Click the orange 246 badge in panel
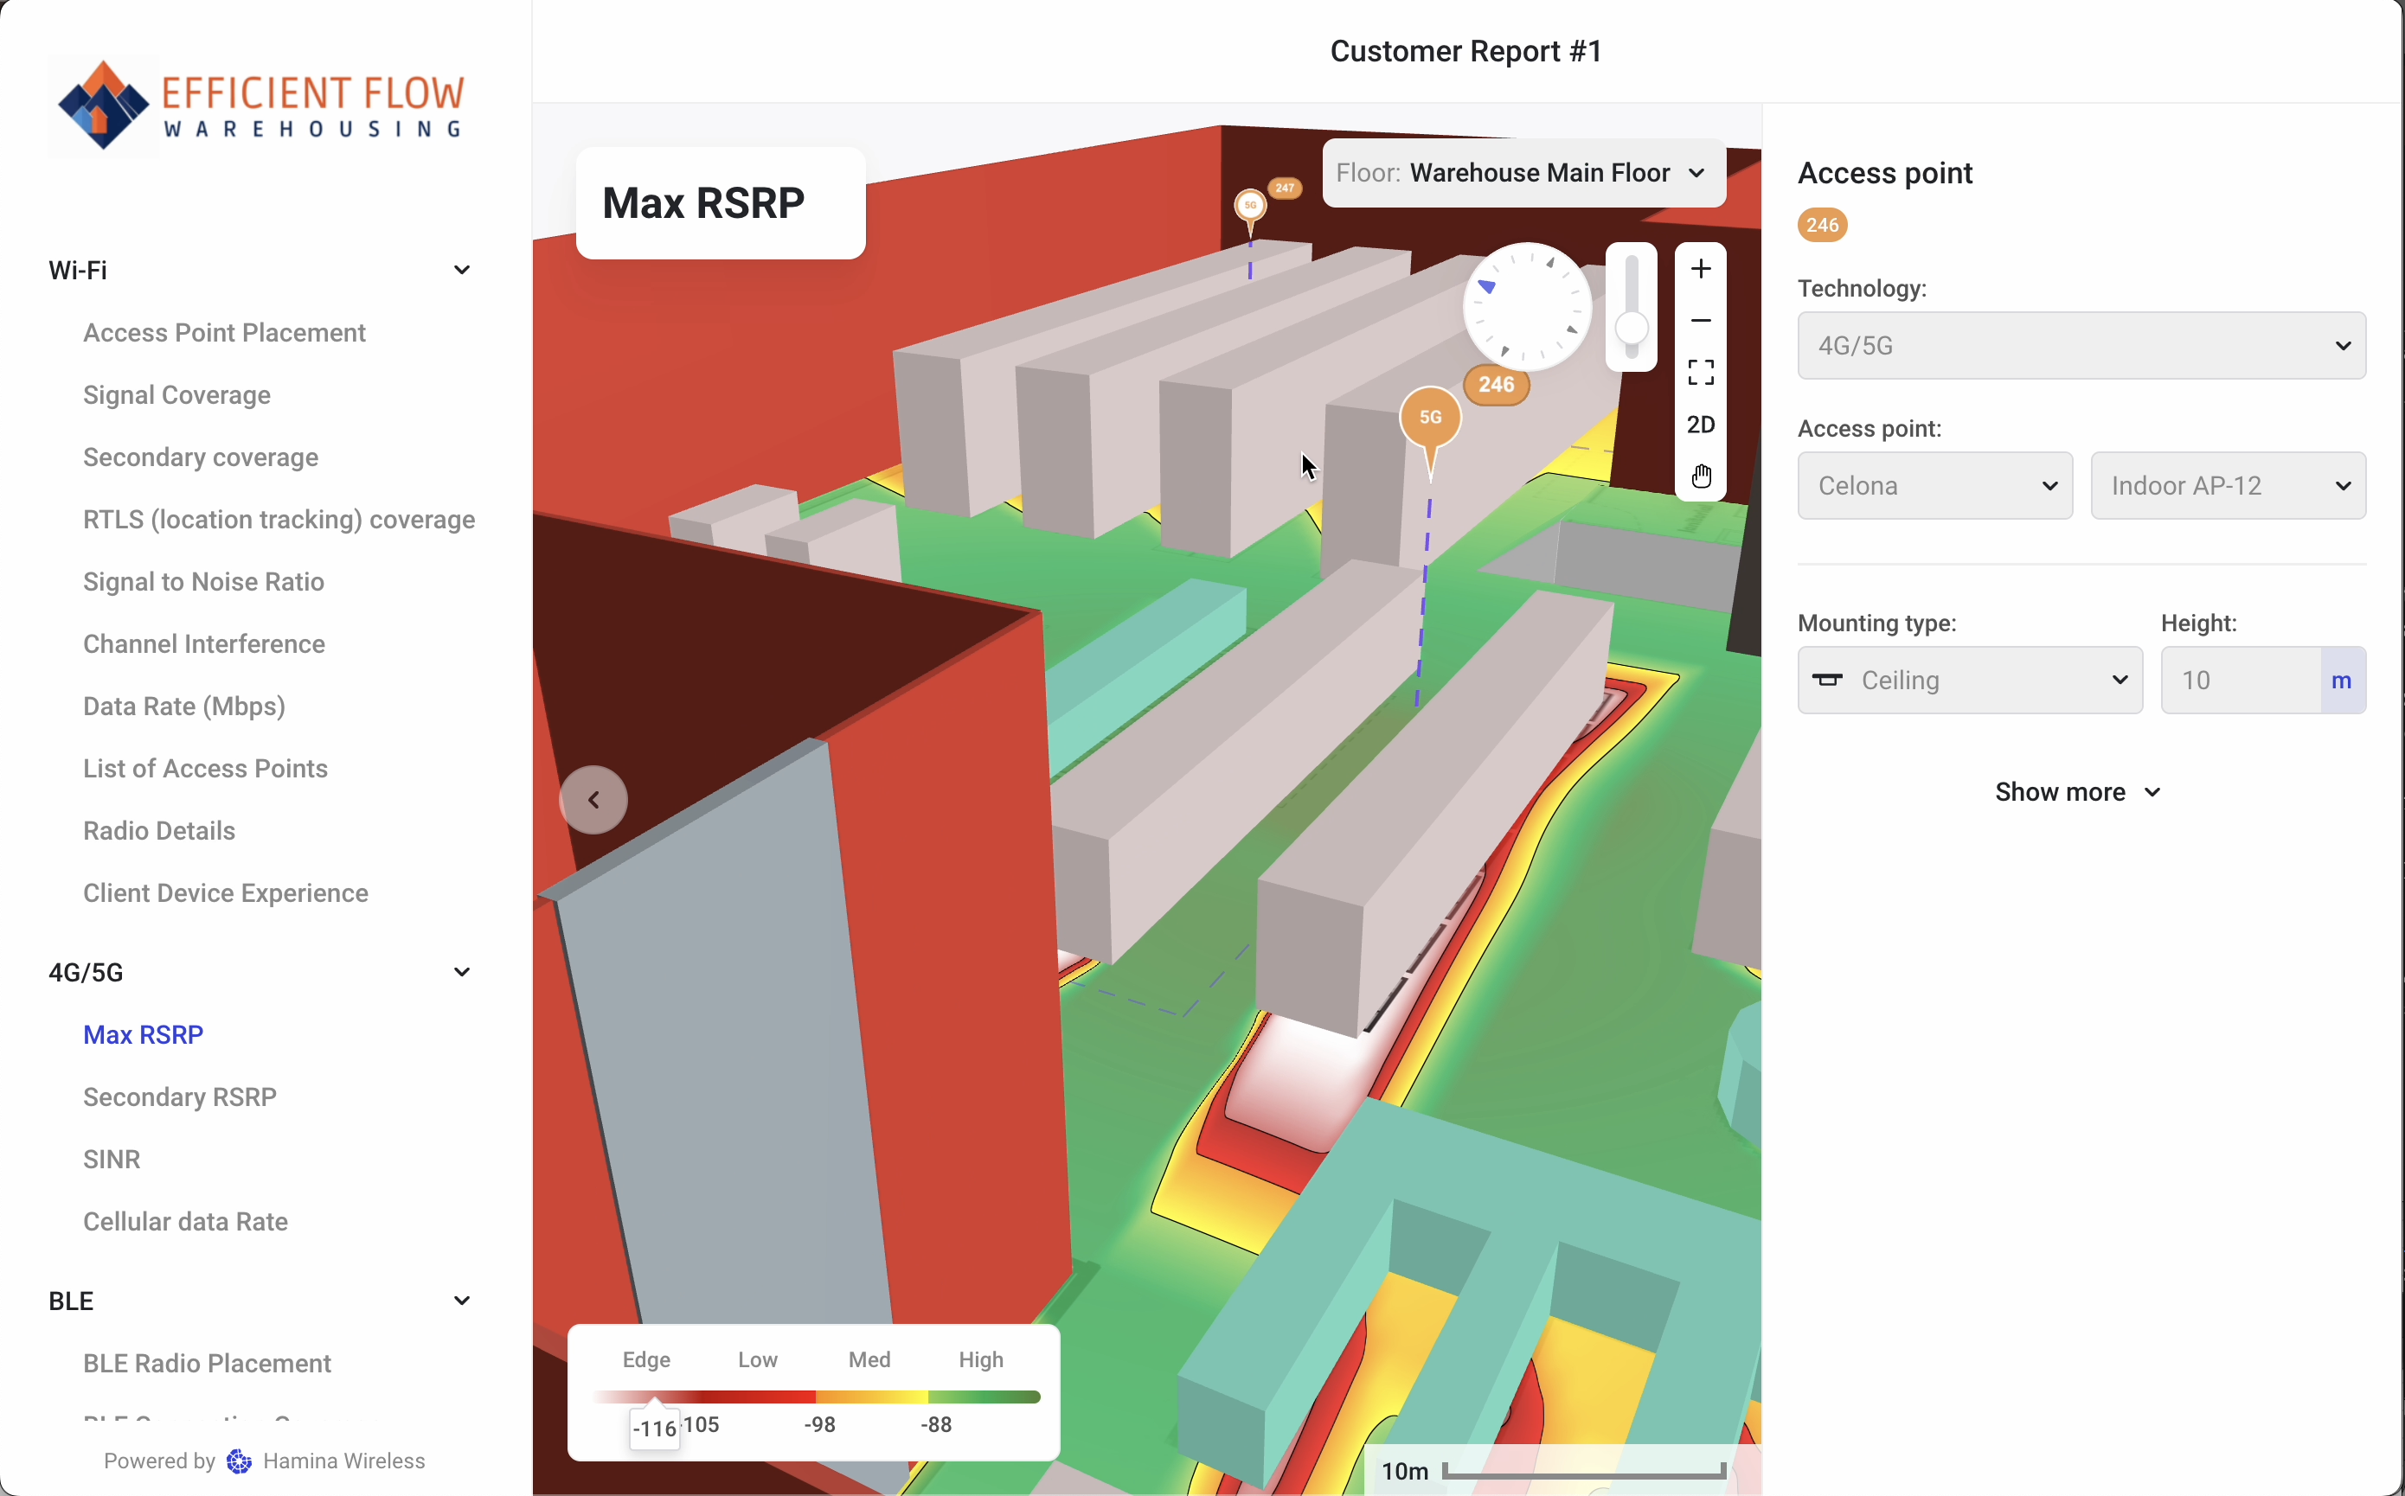 click(x=1822, y=225)
